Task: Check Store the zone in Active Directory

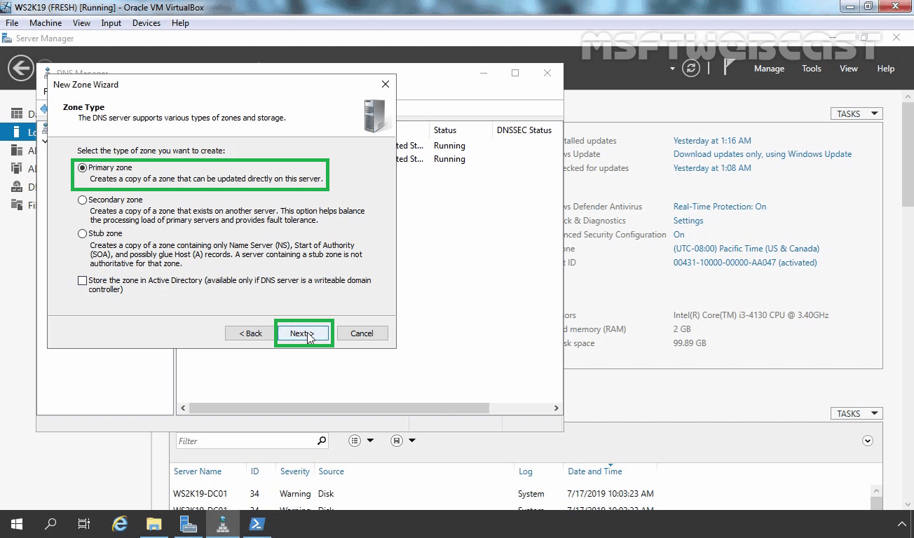Action: pos(83,281)
